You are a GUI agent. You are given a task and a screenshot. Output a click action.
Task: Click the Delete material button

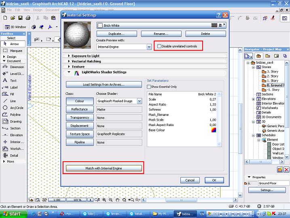pyautogui.click(x=205, y=34)
